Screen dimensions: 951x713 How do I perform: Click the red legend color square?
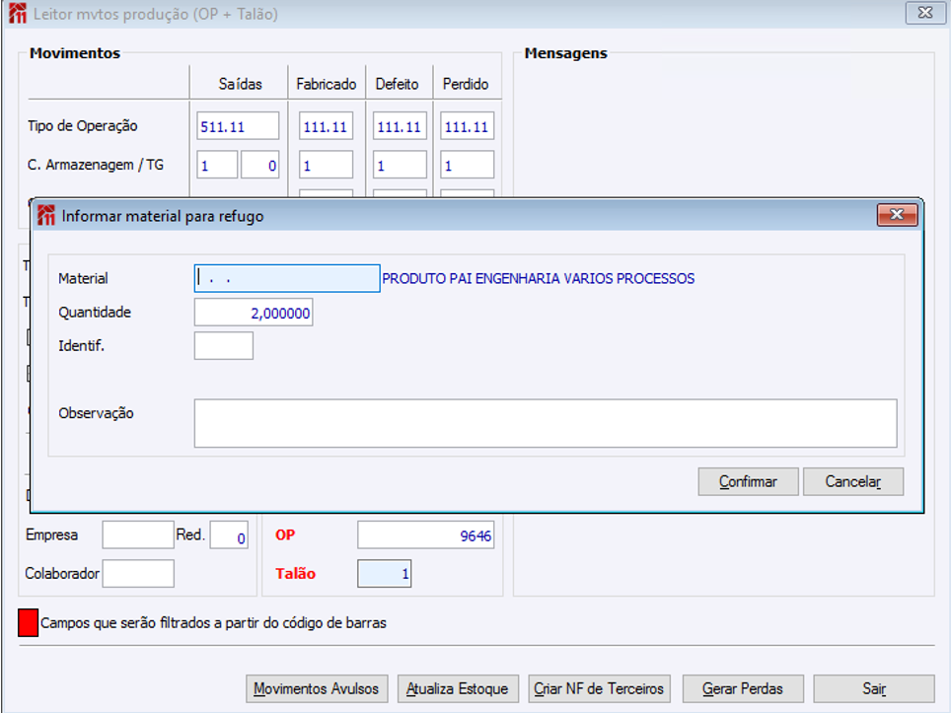(x=28, y=622)
